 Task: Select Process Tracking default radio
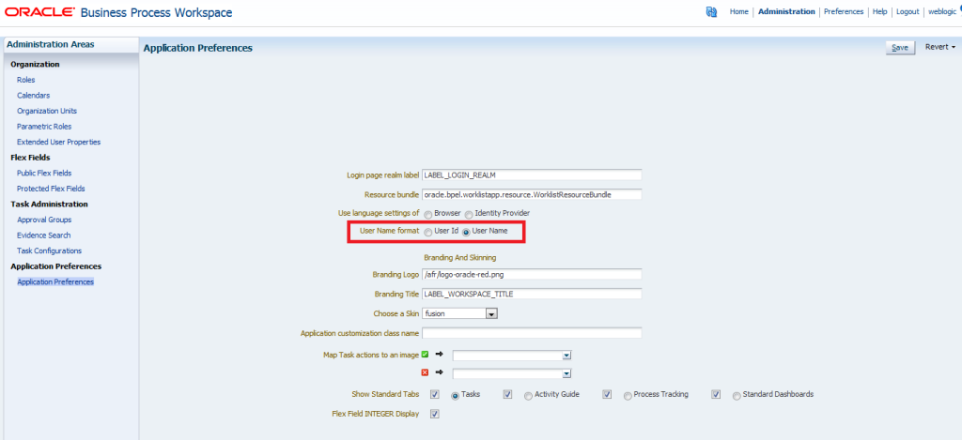628,396
